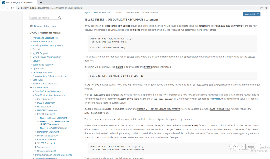270x159 pixels.
Task: Expand the Optimization tree node
Action: pyautogui.click(x=31, y=68)
